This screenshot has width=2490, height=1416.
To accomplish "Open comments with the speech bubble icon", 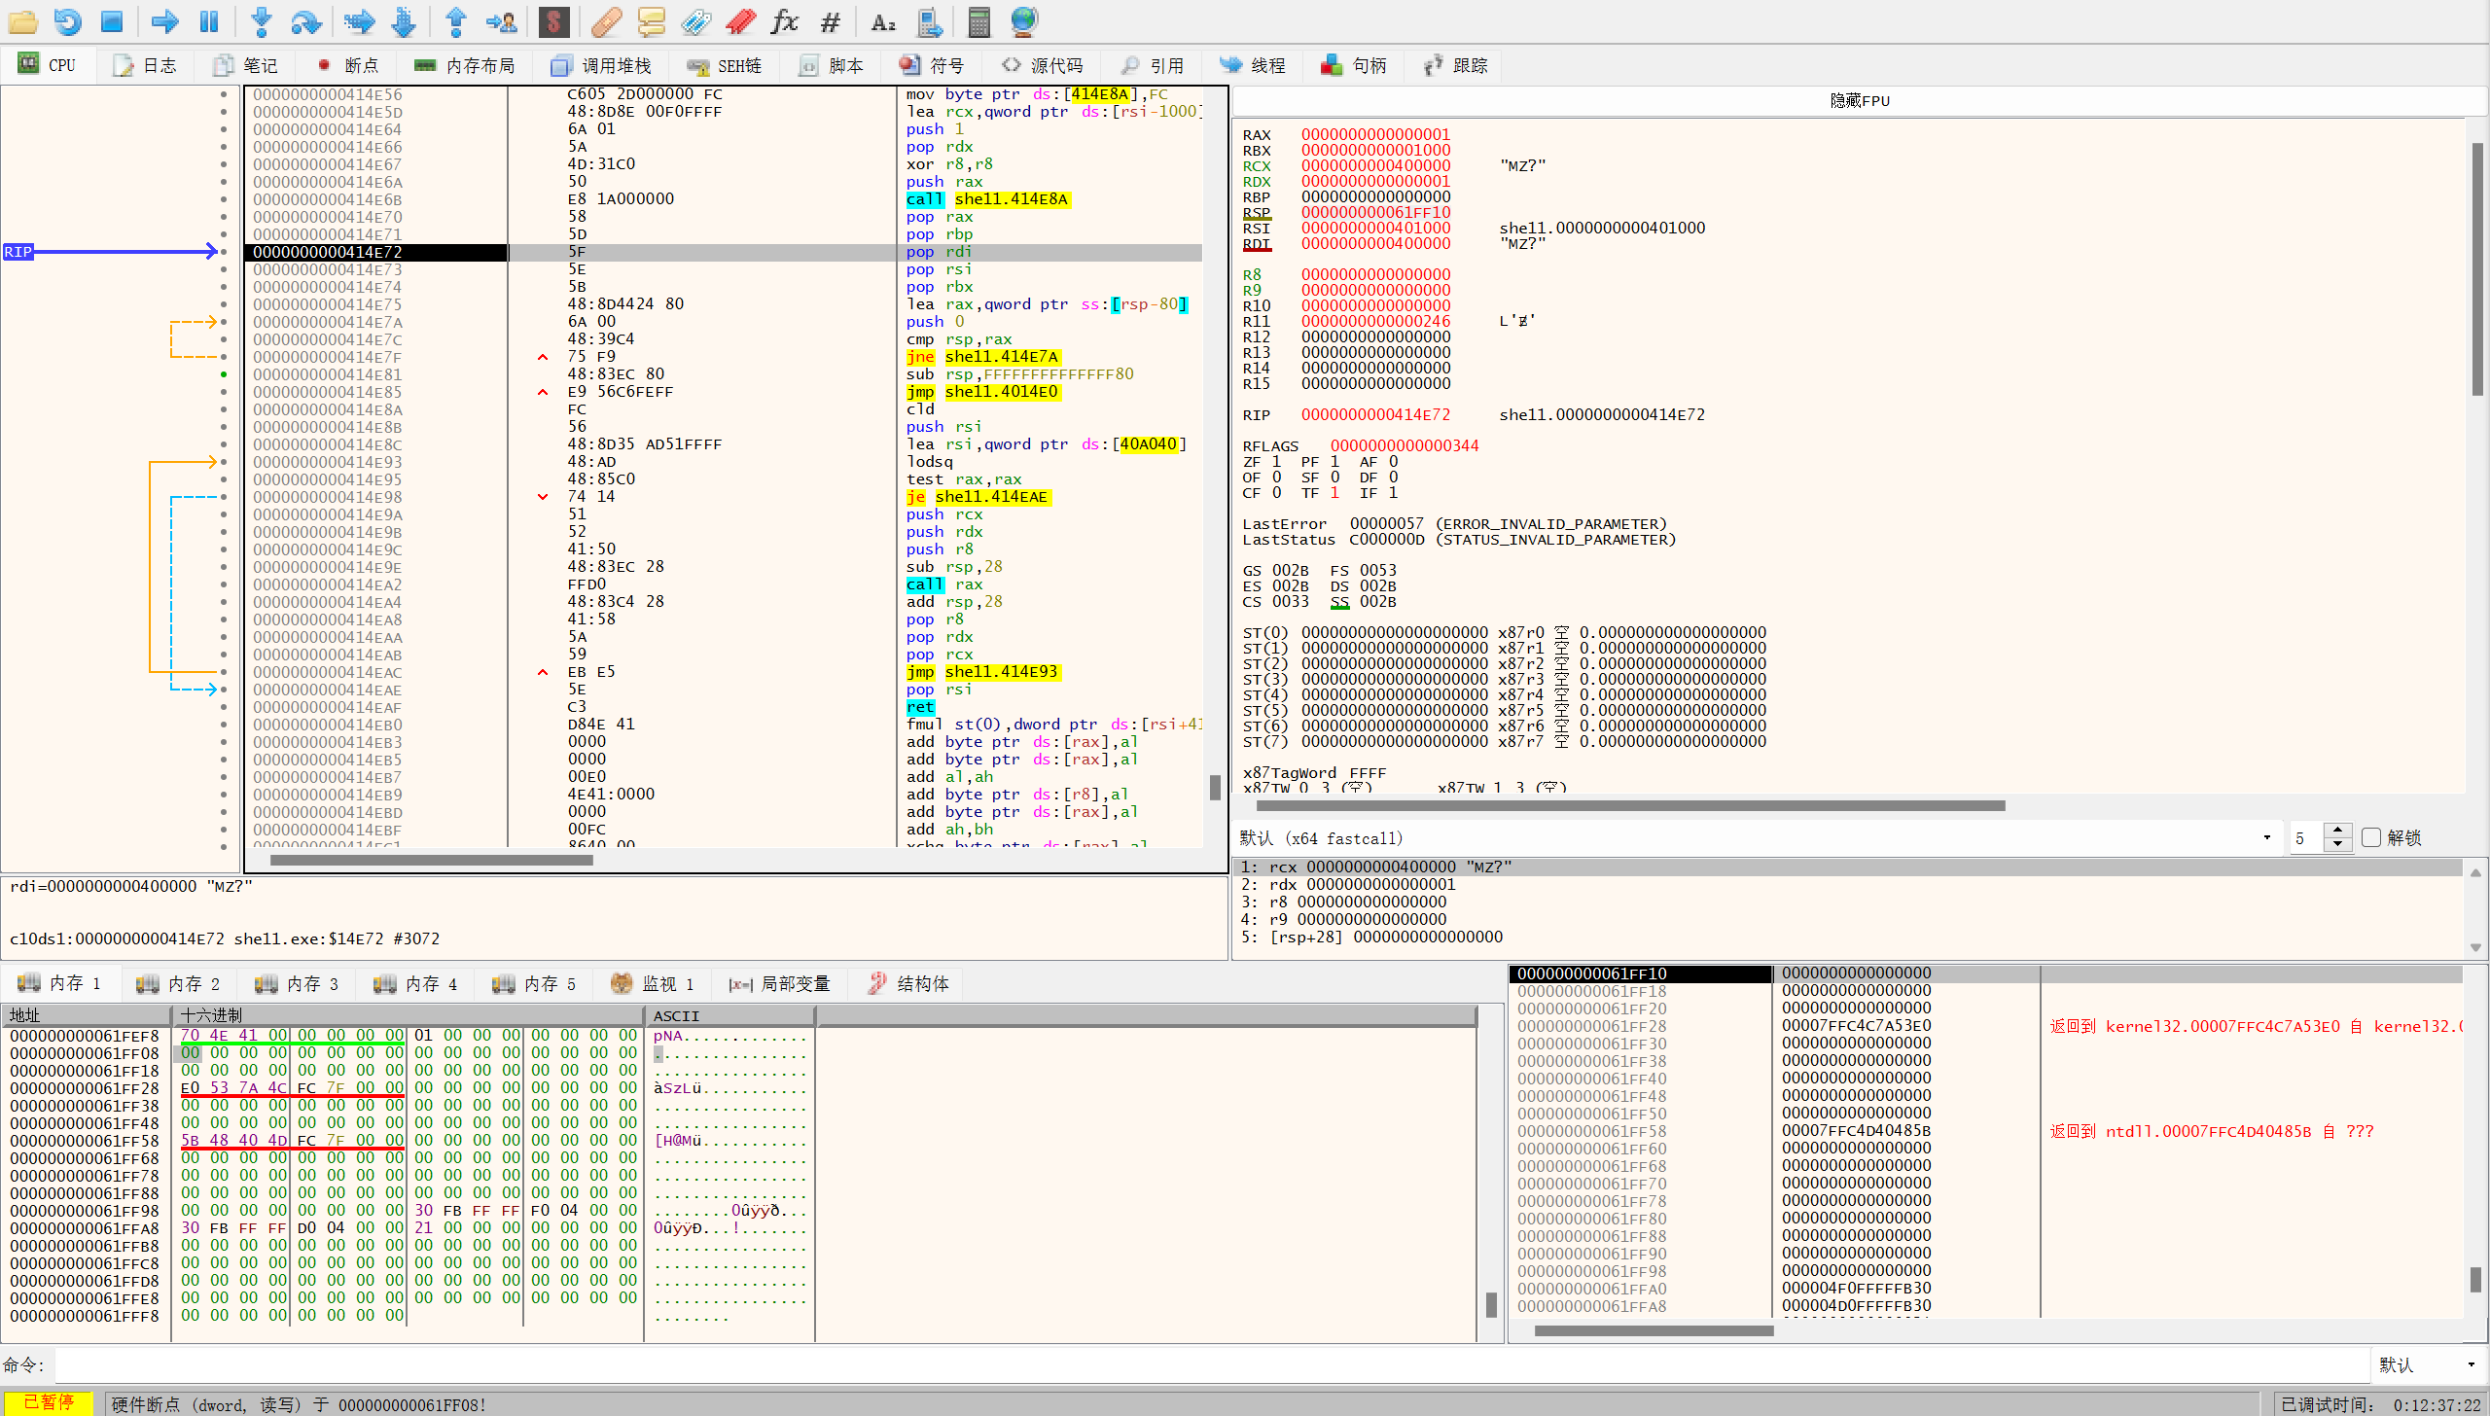I will tap(651, 21).
